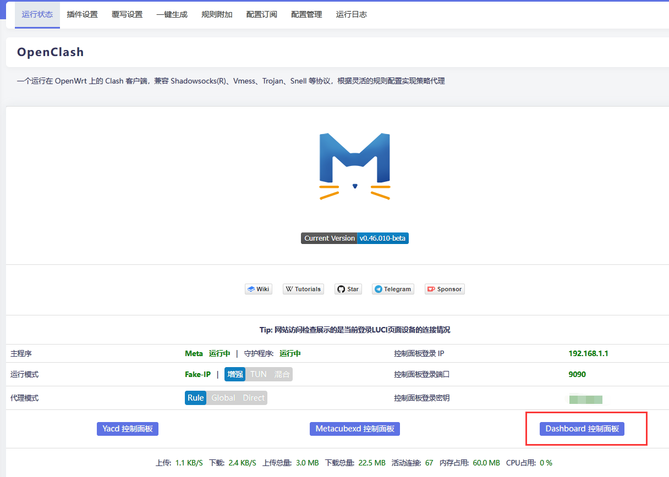Open Metacubexd 控制面板
This screenshot has width=669, height=477.
[x=354, y=429]
